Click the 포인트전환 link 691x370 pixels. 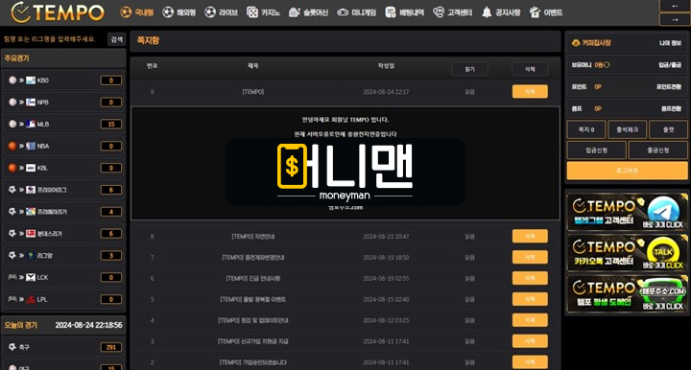(x=669, y=86)
